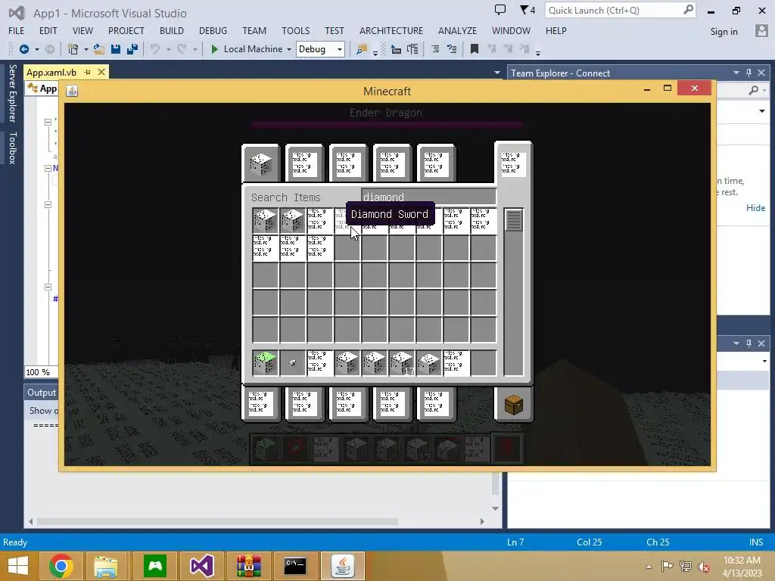Click the editor horizontal scrollbar thumb
Viewport: 775px width, 581px height.
(217, 521)
